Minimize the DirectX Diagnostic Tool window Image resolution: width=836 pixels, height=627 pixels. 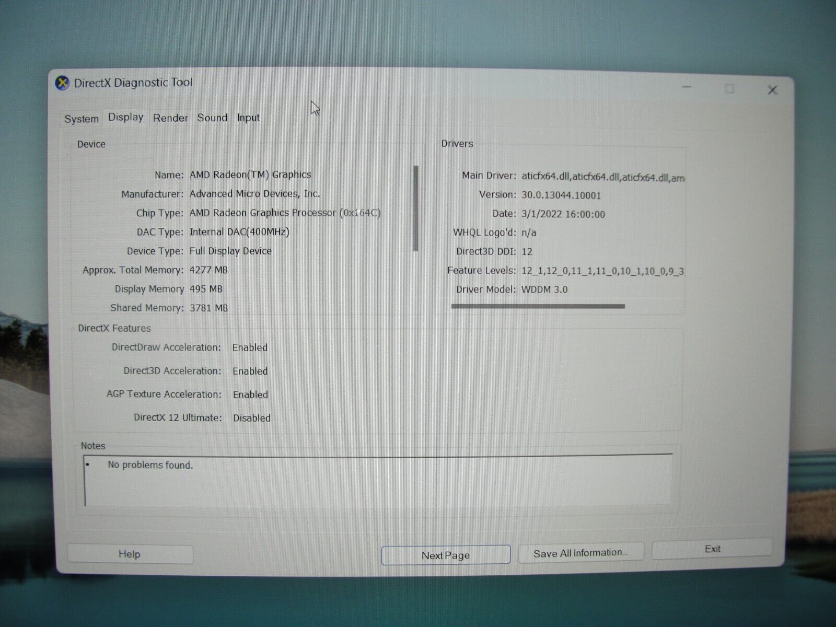pyautogui.click(x=687, y=87)
